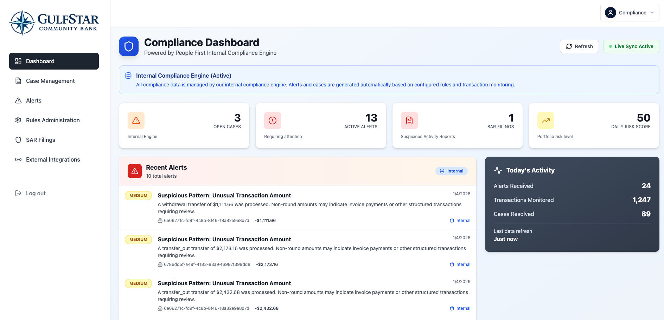Click the Internal Compliance Engine database icon
664x320 pixels.
click(128, 76)
